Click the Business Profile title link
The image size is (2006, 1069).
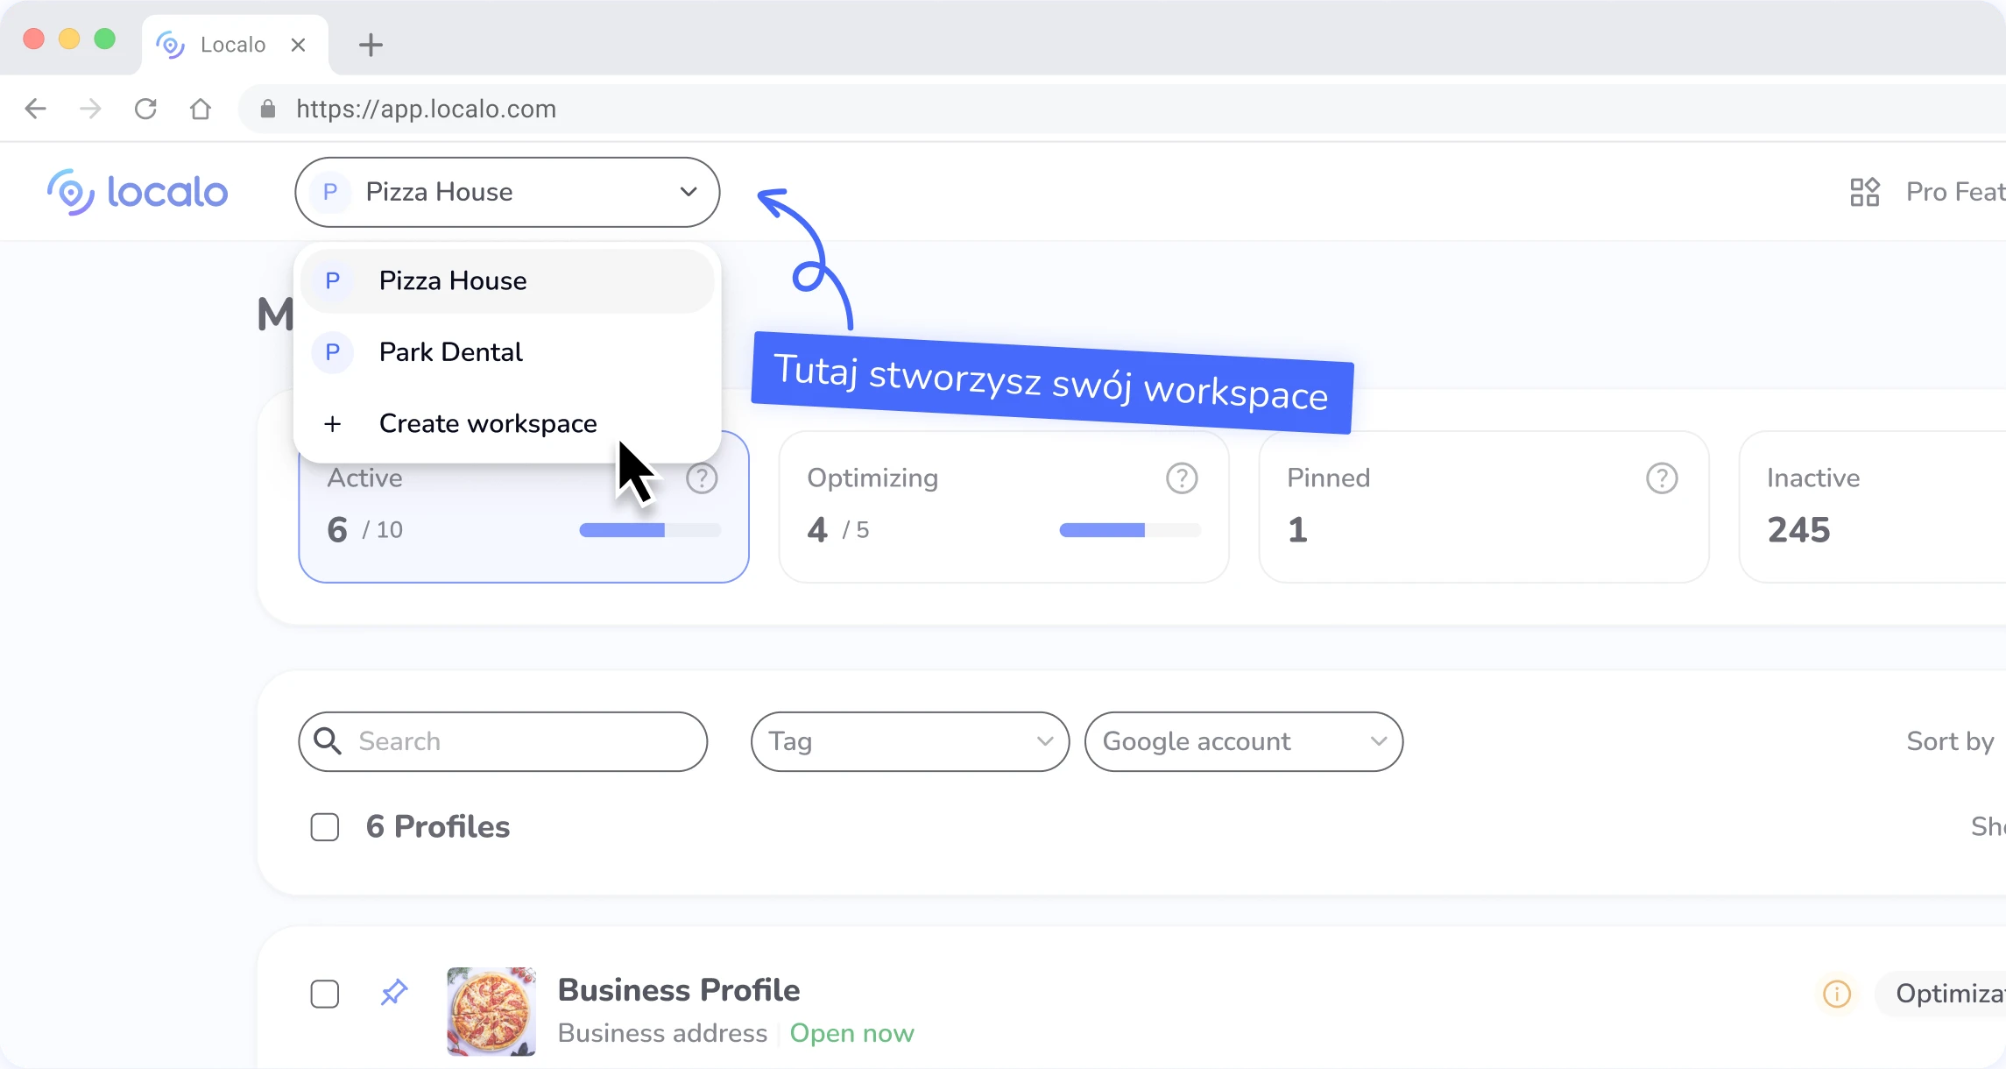tap(678, 990)
